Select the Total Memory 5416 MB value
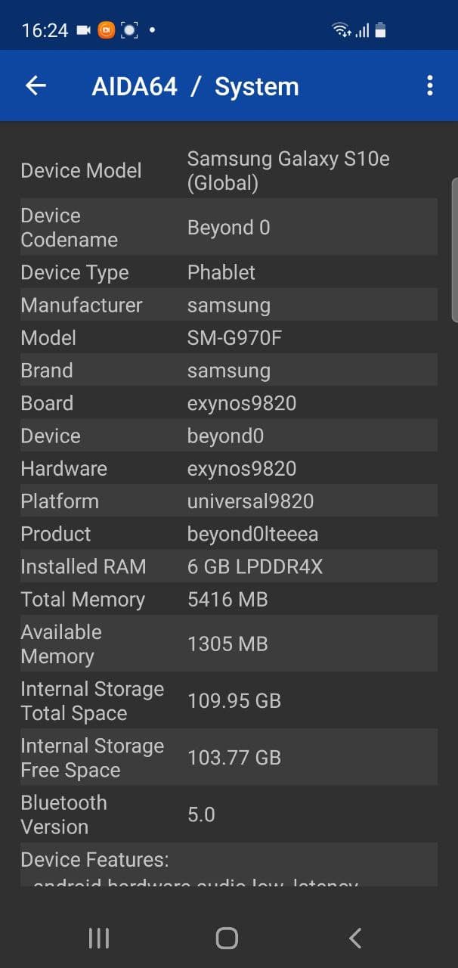Viewport: 458px width, 968px height. pyautogui.click(x=227, y=600)
